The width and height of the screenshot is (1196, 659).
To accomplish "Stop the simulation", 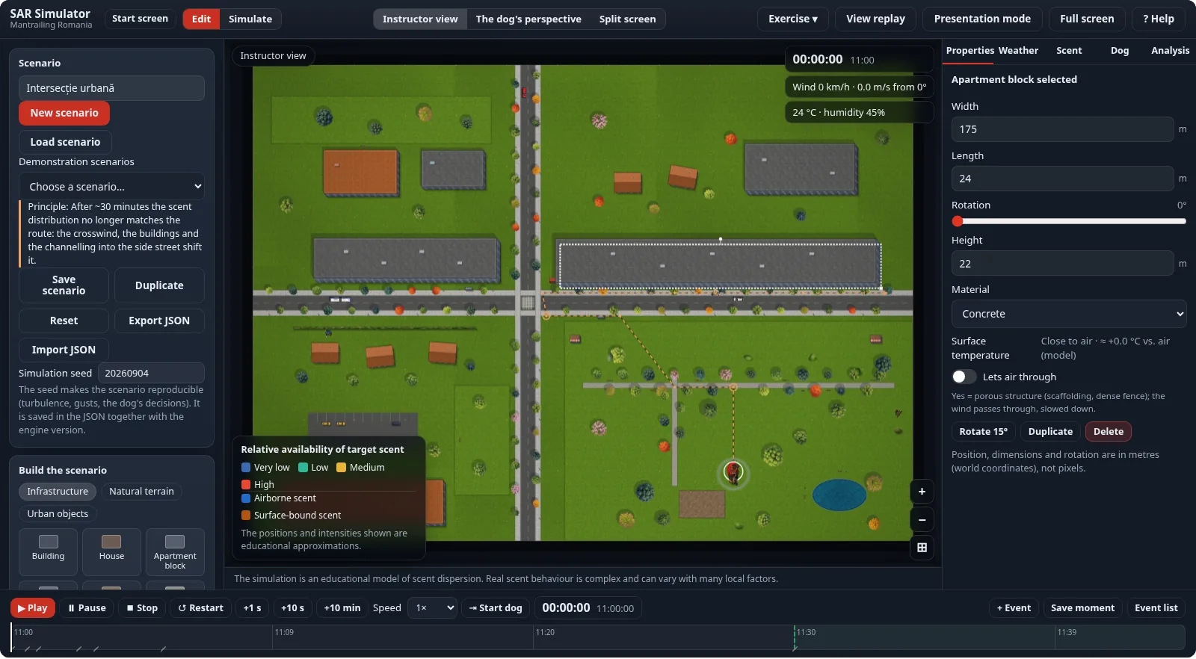I will [142, 608].
